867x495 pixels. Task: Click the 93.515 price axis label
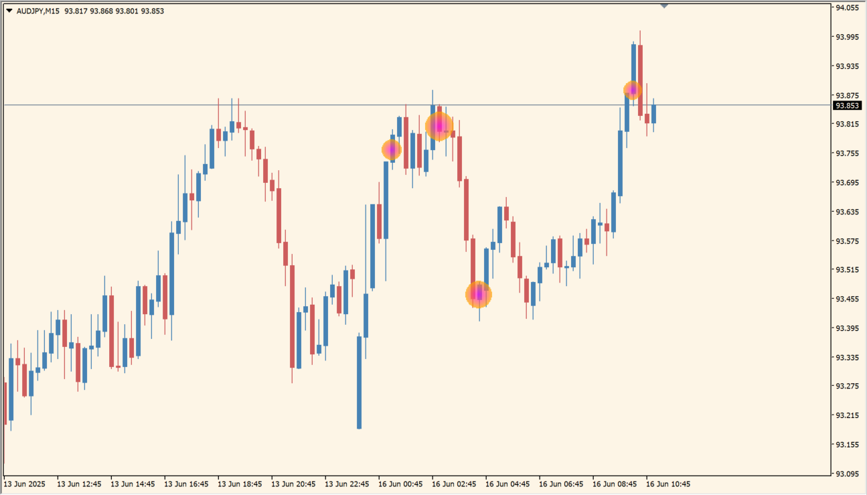(x=847, y=270)
